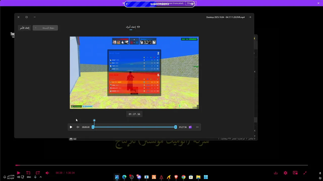Open the purple Clipchamp icon
Viewport: 323px width, 181px height.
coord(190,127)
